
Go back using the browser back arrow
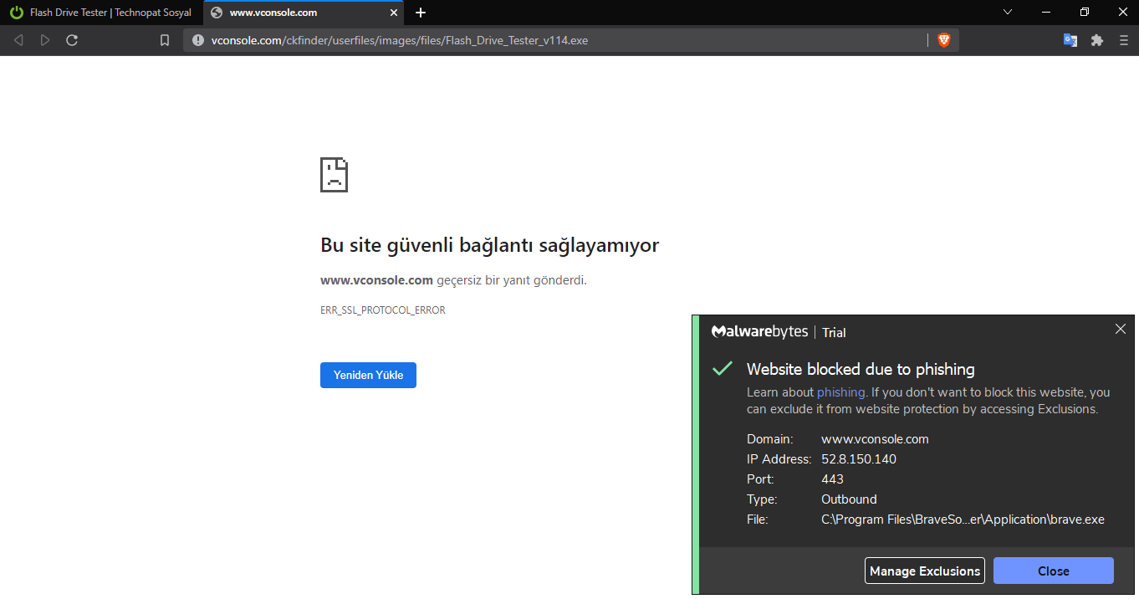click(x=18, y=40)
